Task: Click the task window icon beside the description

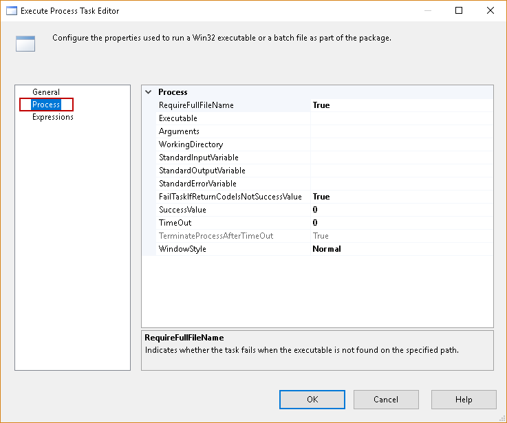Action: tap(25, 43)
